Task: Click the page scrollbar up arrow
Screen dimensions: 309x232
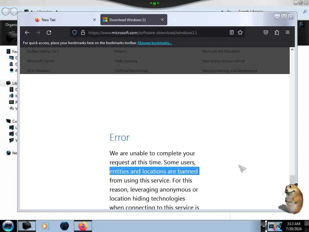Action: 292,50
